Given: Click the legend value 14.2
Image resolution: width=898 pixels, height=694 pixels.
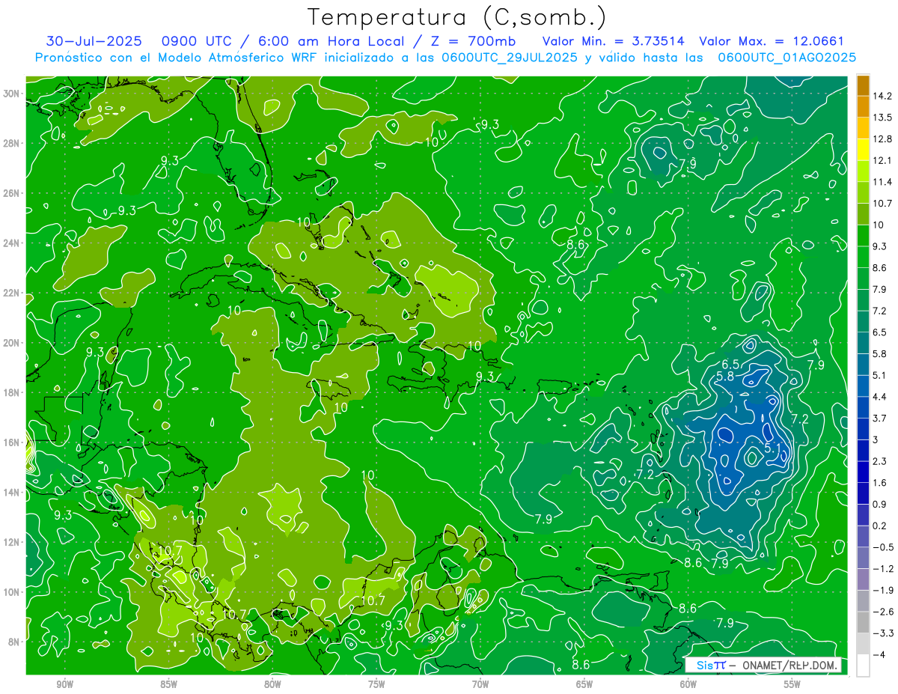Looking at the screenshot, I should [884, 96].
